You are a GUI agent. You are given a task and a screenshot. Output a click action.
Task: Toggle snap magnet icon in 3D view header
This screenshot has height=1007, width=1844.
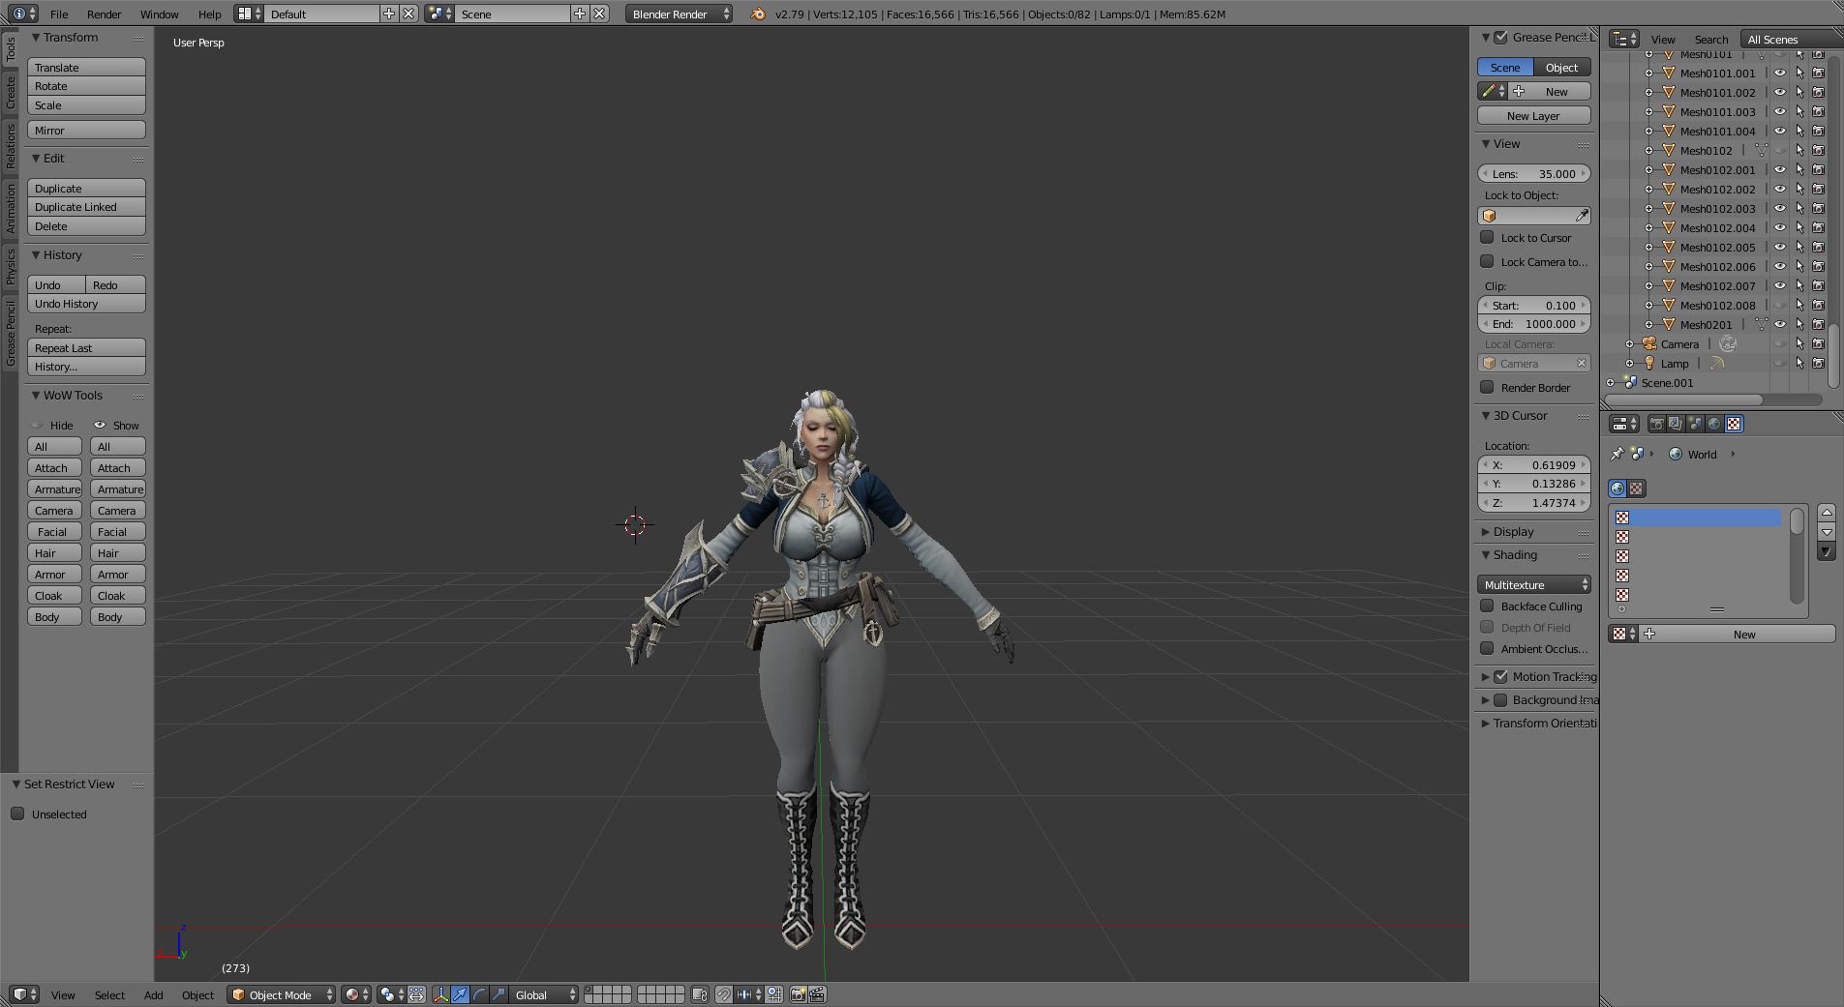coord(723,994)
